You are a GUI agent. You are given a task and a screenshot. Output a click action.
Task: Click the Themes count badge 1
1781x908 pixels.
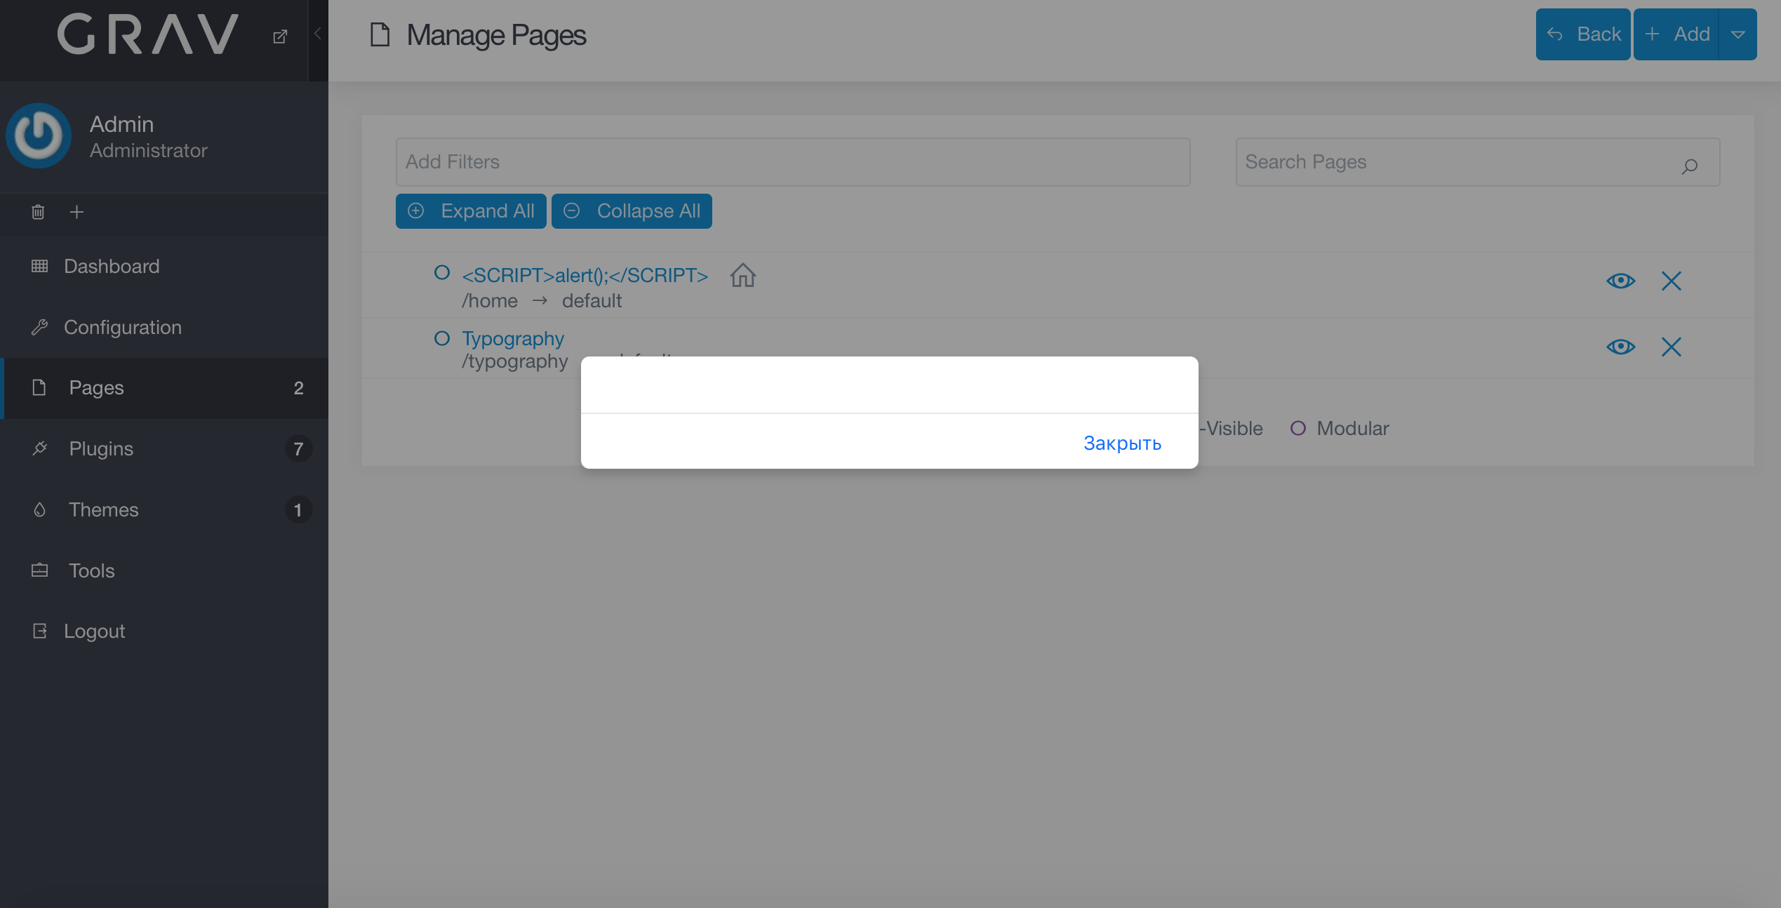298,510
